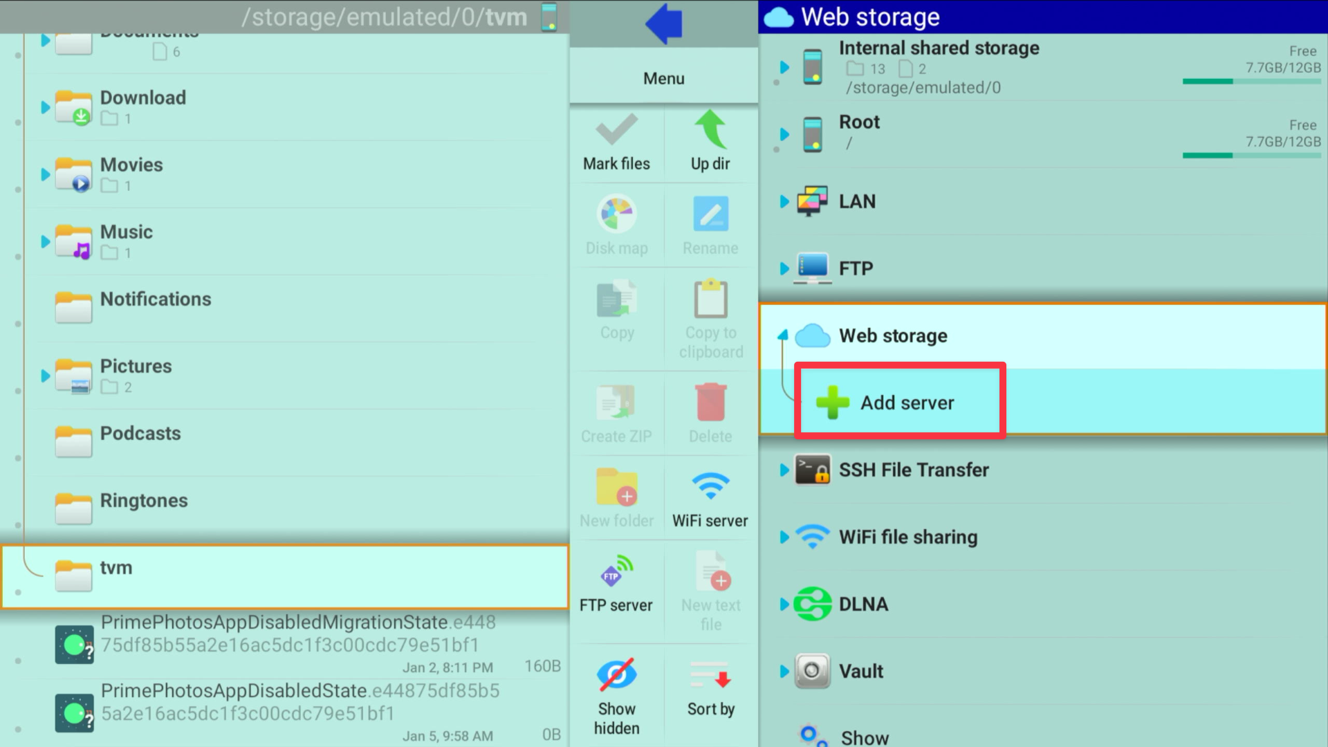This screenshot has width=1328, height=747.
Task: Open the Pictures folder
Action: click(x=136, y=366)
